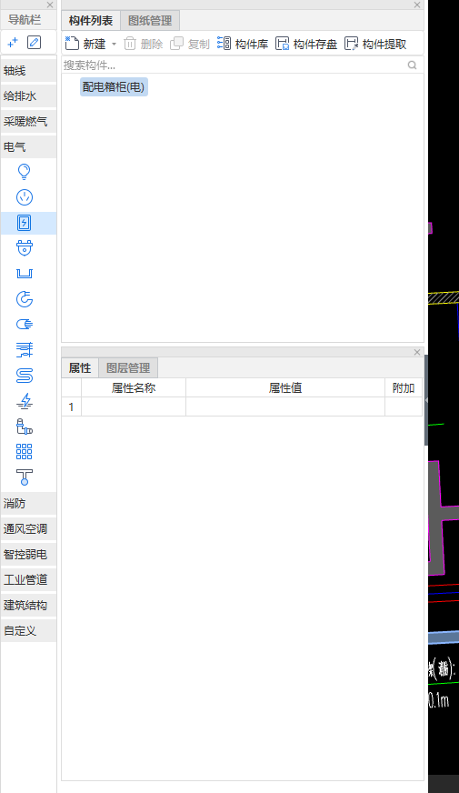Click the search magnifier icon
Image resolution: width=459 pixels, height=793 pixels.
click(x=412, y=65)
